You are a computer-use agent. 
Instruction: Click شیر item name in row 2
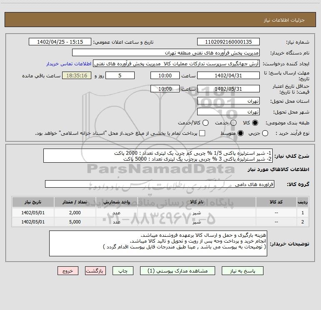coord(196,222)
